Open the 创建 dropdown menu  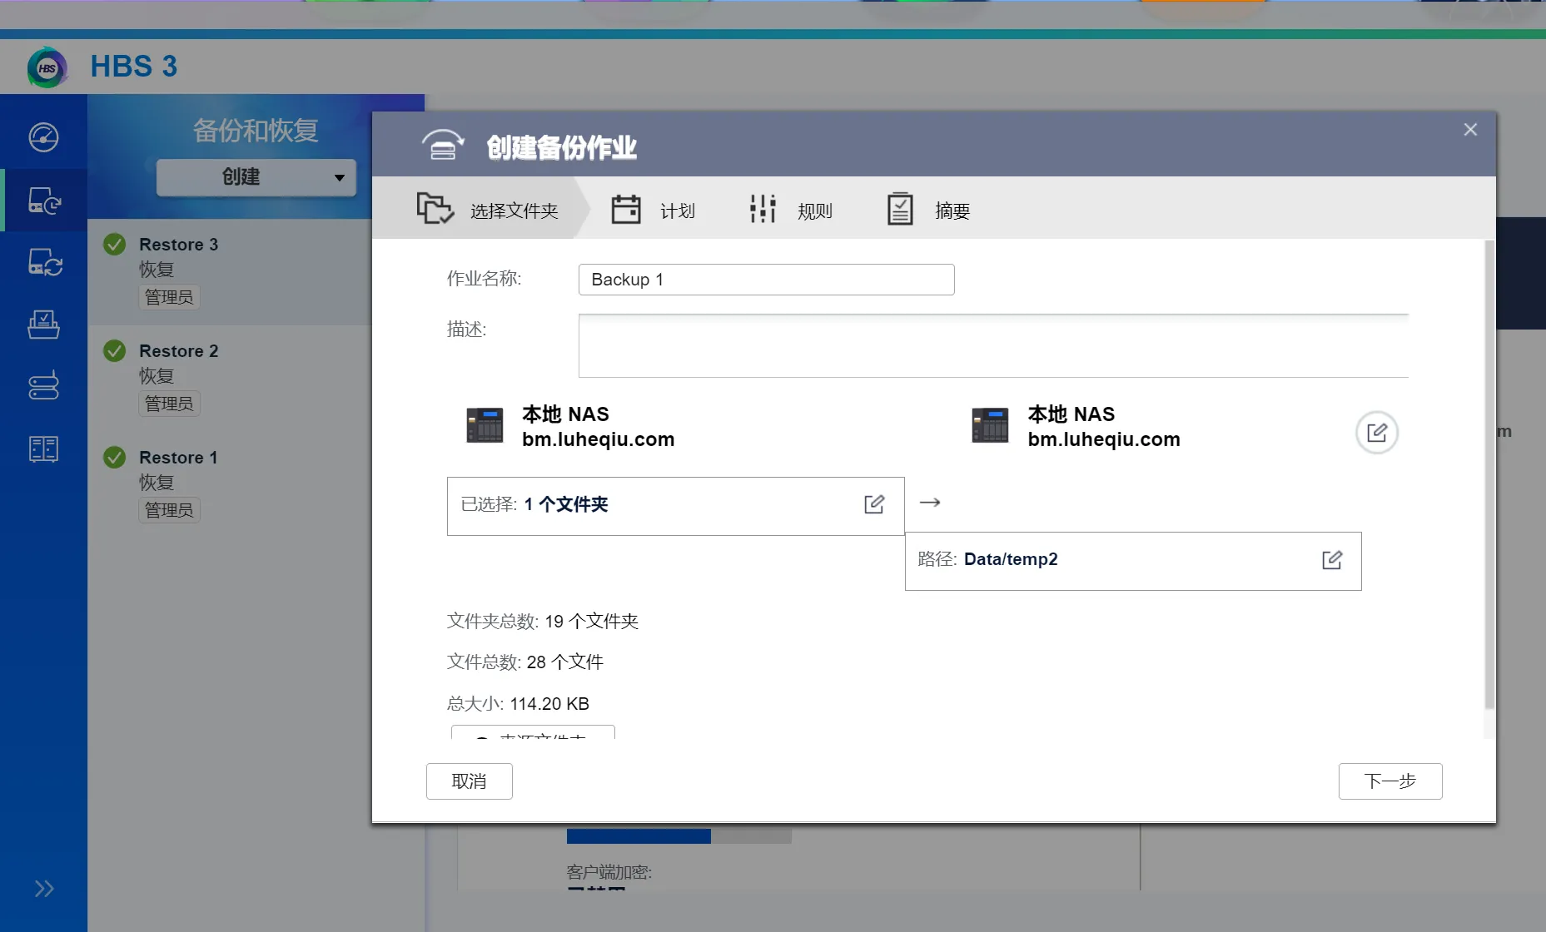click(256, 177)
